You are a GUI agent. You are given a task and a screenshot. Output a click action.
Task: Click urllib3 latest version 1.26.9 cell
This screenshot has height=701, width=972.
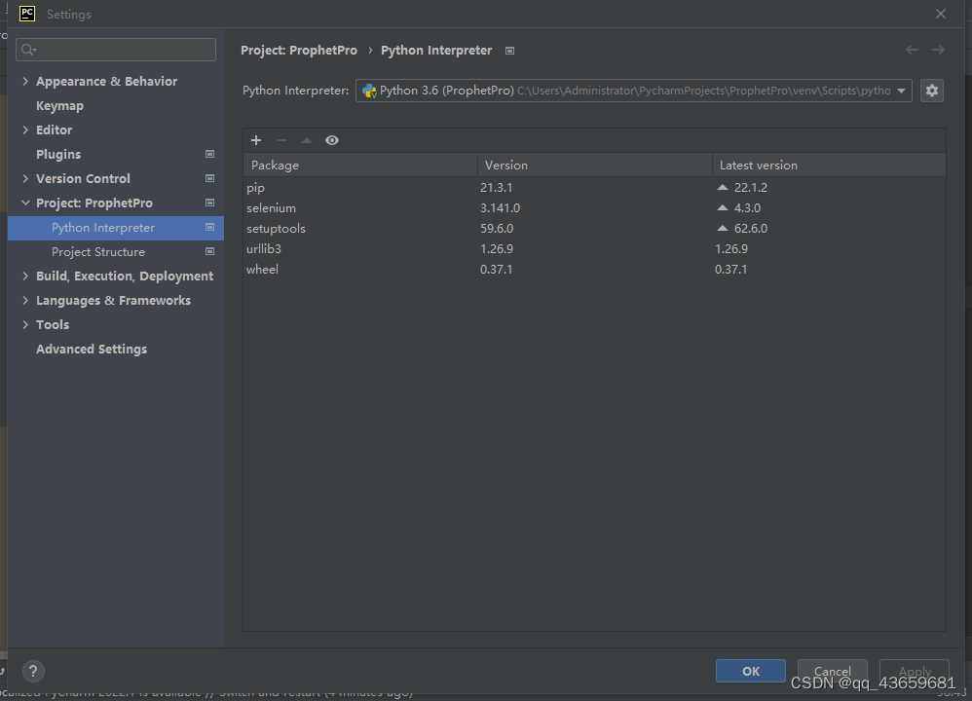tap(731, 248)
